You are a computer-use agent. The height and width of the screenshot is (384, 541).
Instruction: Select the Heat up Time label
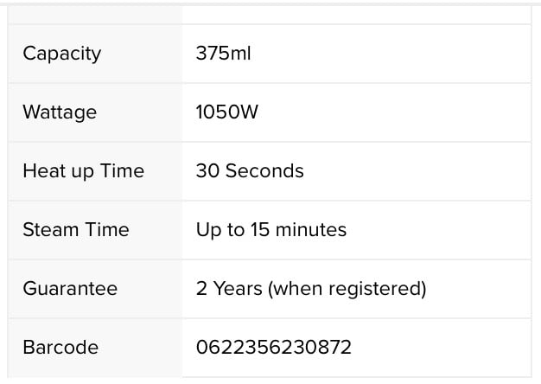84,171
